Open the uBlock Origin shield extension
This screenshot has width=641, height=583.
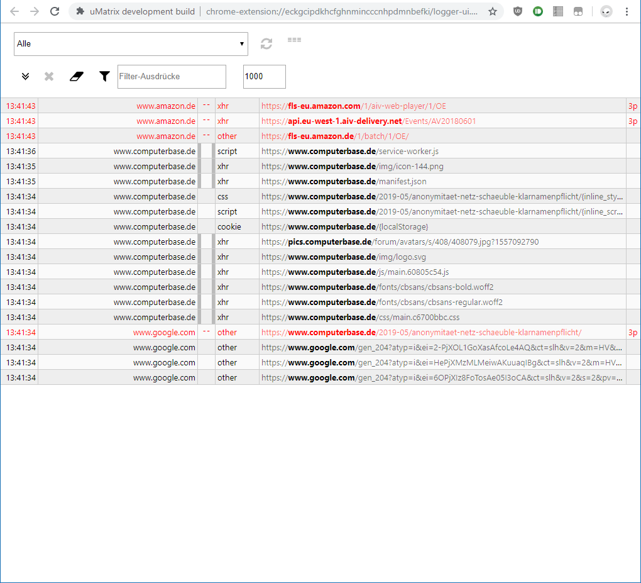518,11
